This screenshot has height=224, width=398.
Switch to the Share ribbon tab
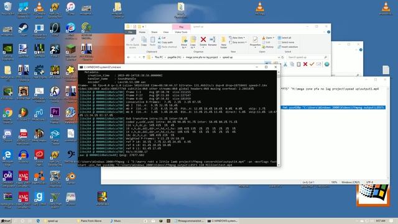pyautogui.click(x=154, y=32)
